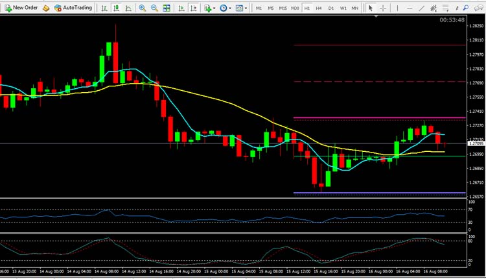The height and width of the screenshot is (279, 486).
Task: Click the 16 Aug 08:00 time label
Action: tap(435, 272)
